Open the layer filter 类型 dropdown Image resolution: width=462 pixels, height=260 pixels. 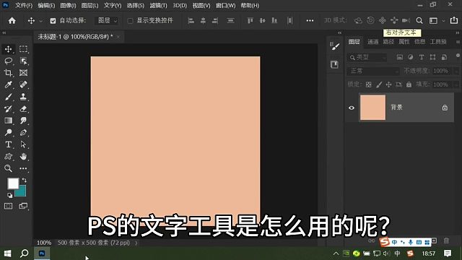pos(367,57)
